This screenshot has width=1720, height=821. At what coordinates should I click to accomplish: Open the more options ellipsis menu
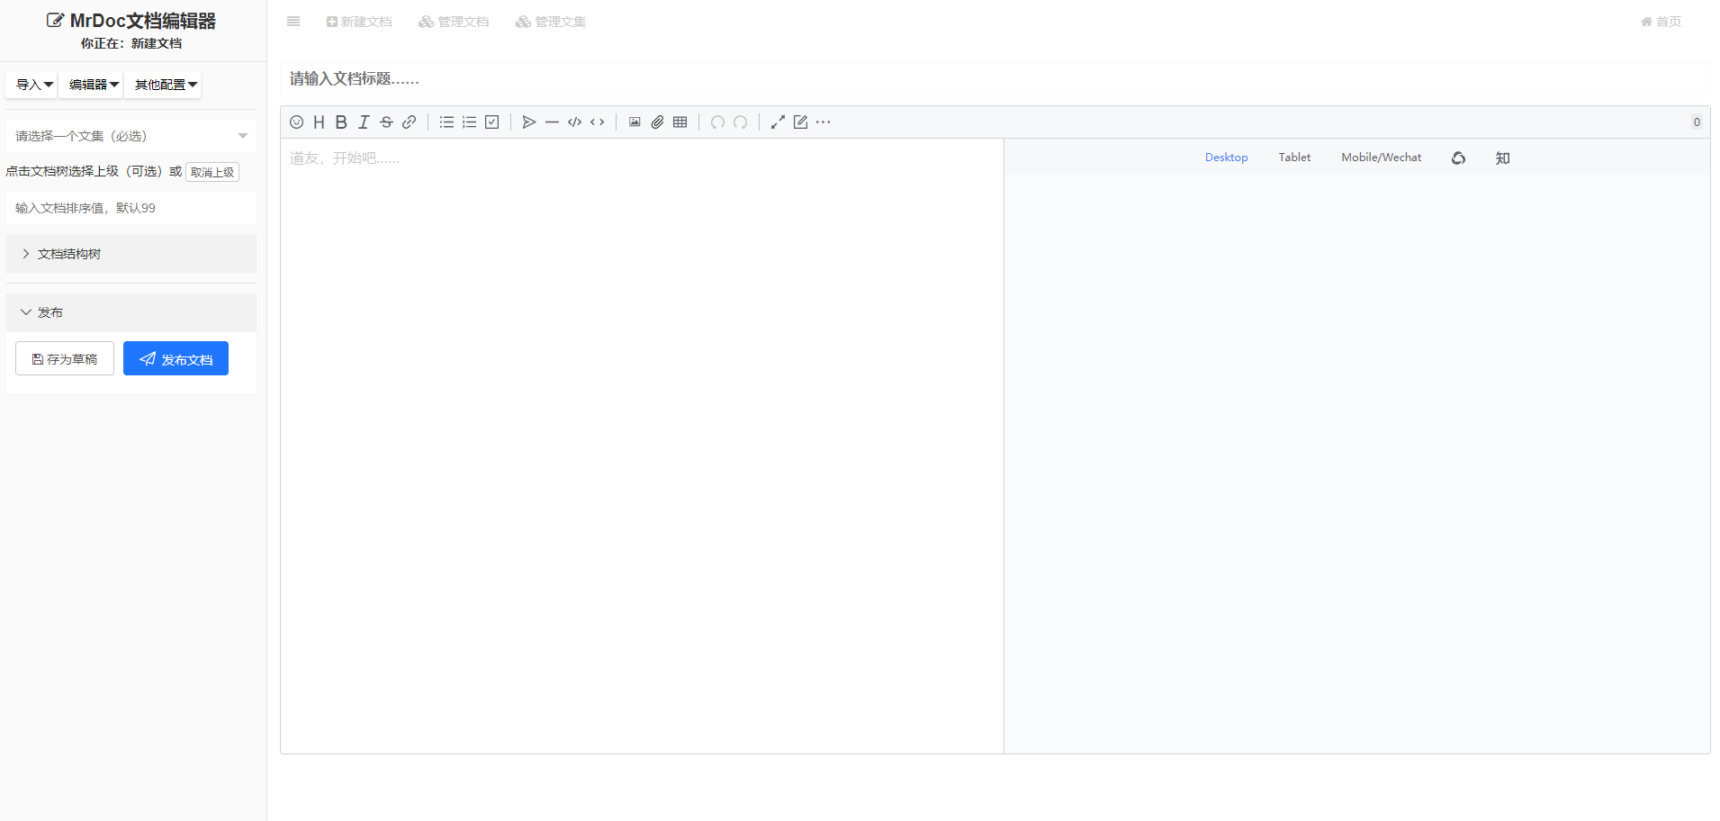click(x=823, y=122)
